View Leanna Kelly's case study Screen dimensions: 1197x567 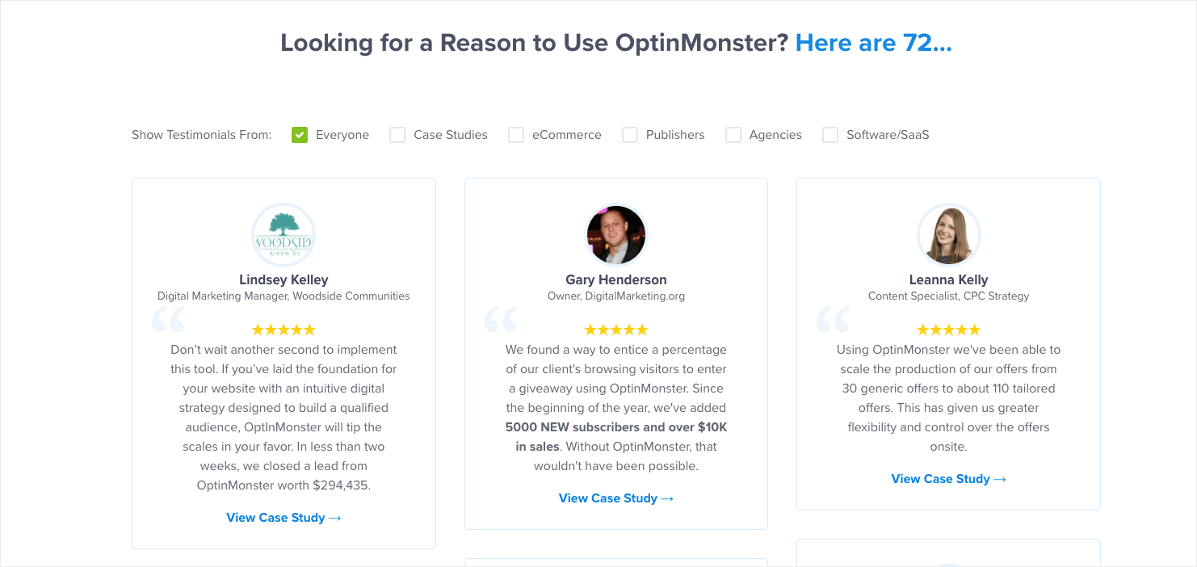tap(948, 478)
